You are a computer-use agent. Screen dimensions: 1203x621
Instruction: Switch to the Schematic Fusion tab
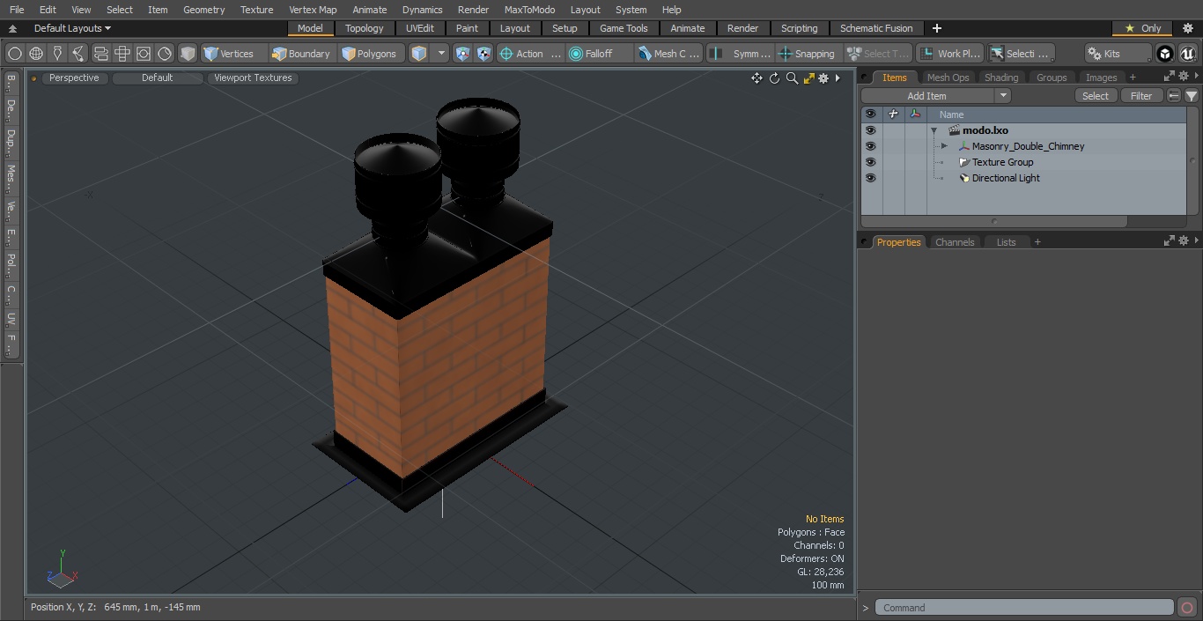pyautogui.click(x=876, y=28)
